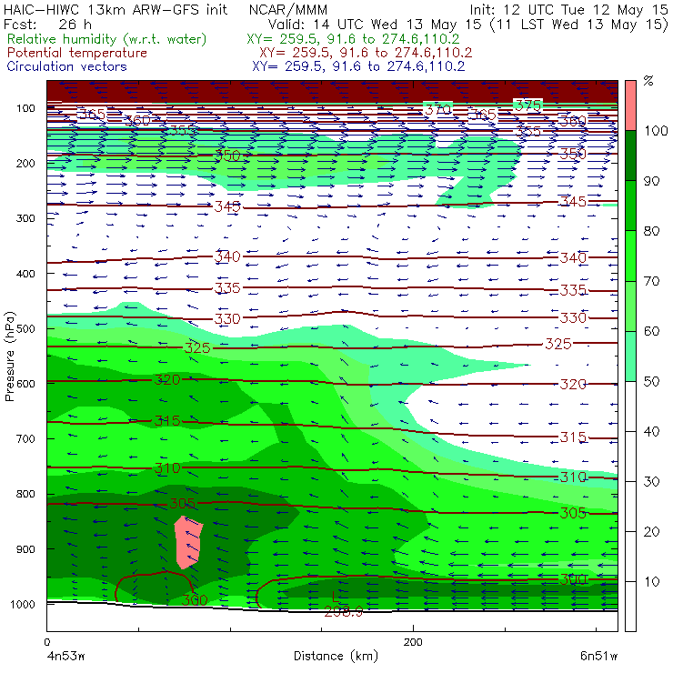
Task: Click the colorbar '80' percent label
Action: tap(651, 231)
